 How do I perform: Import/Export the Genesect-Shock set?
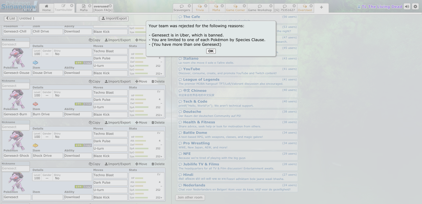click(x=118, y=123)
